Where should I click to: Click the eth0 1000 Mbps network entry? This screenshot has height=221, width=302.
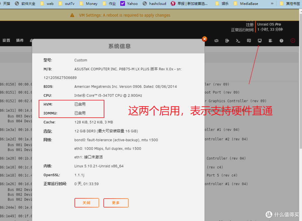tap(108, 149)
